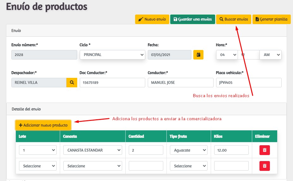Screen dimensions: 293x181
Task: Delete the Aguacate row with trash icon
Action: tap(265, 150)
